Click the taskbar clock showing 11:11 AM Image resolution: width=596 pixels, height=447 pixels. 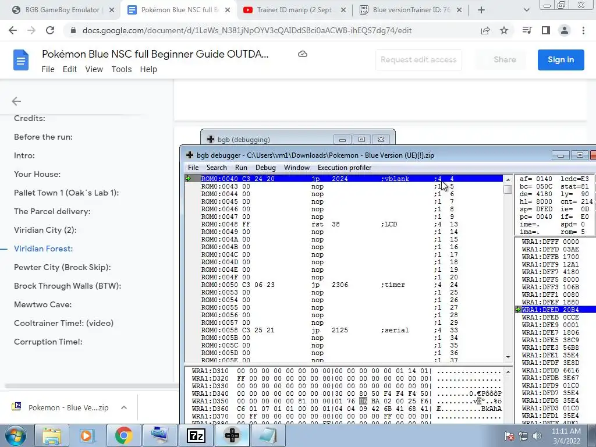pyautogui.click(x=566, y=436)
